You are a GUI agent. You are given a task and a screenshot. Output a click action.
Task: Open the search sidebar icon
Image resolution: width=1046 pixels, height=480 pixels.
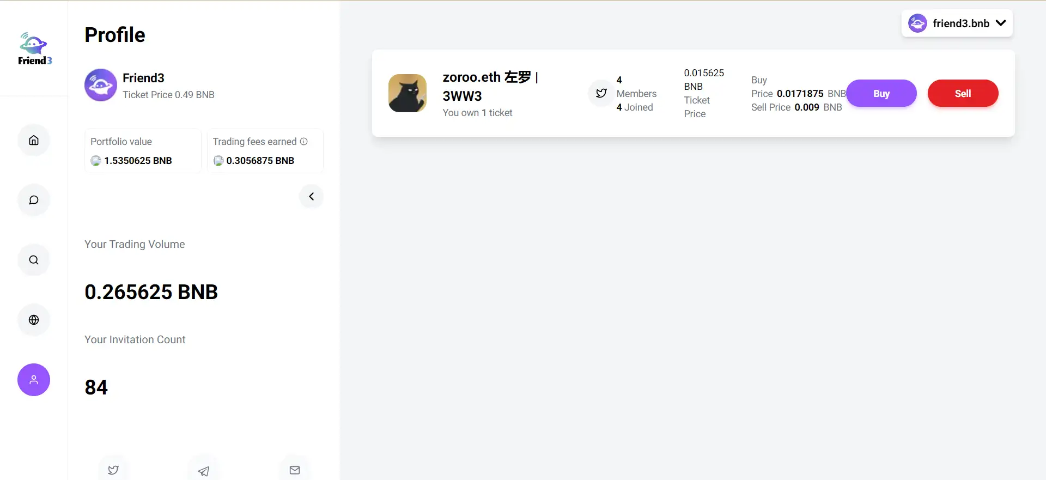[34, 260]
